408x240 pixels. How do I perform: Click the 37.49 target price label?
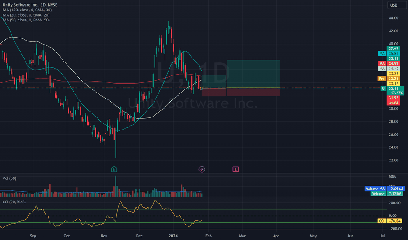click(x=394, y=48)
